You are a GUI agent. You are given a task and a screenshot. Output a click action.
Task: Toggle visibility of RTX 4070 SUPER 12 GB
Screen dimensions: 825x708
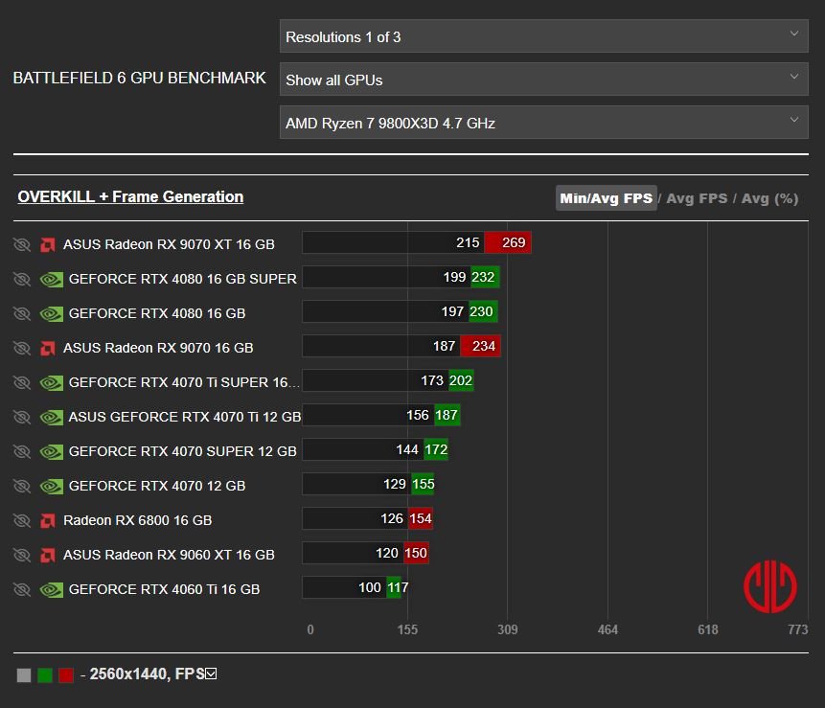pyautogui.click(x=22, y=451)
